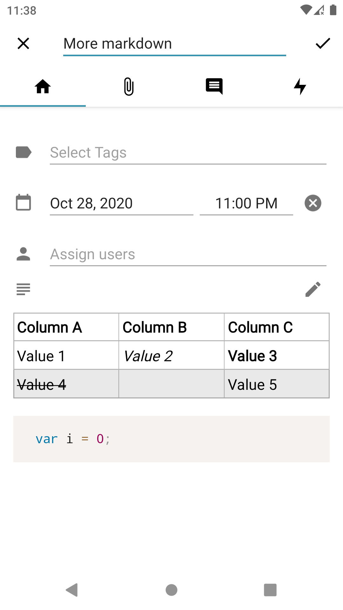Save the card with the checkmark icon
The height and width of the screenshot is (610, 343).
323,44
